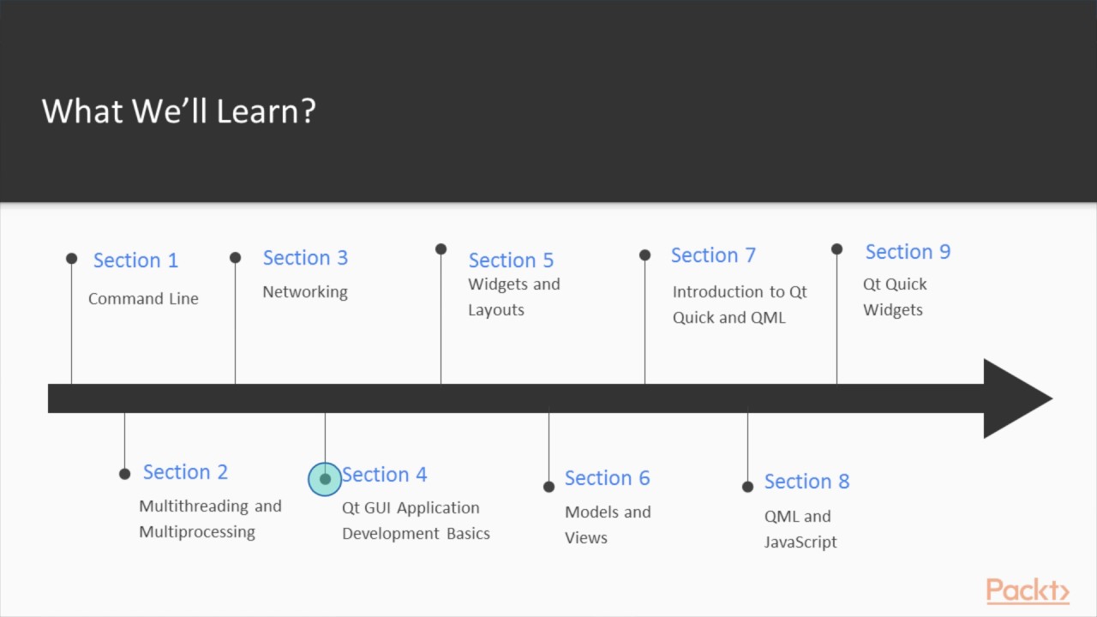Viewport: 1097px width, 617px height.
Task: Click the Section 1 timeline dot
Action: (x=71, y=258)
